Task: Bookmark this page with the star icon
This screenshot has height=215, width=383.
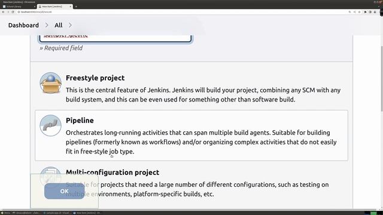Action: (359, 12)
